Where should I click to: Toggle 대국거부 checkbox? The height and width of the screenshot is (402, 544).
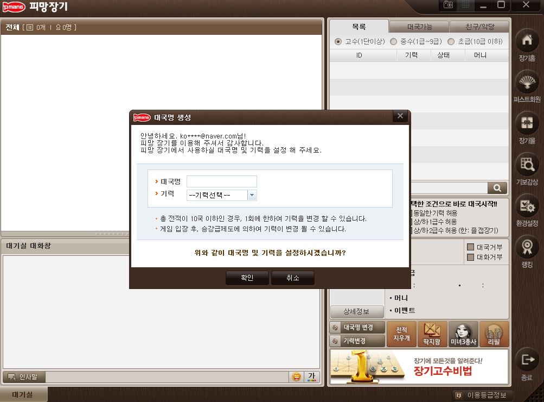[470, 247]
